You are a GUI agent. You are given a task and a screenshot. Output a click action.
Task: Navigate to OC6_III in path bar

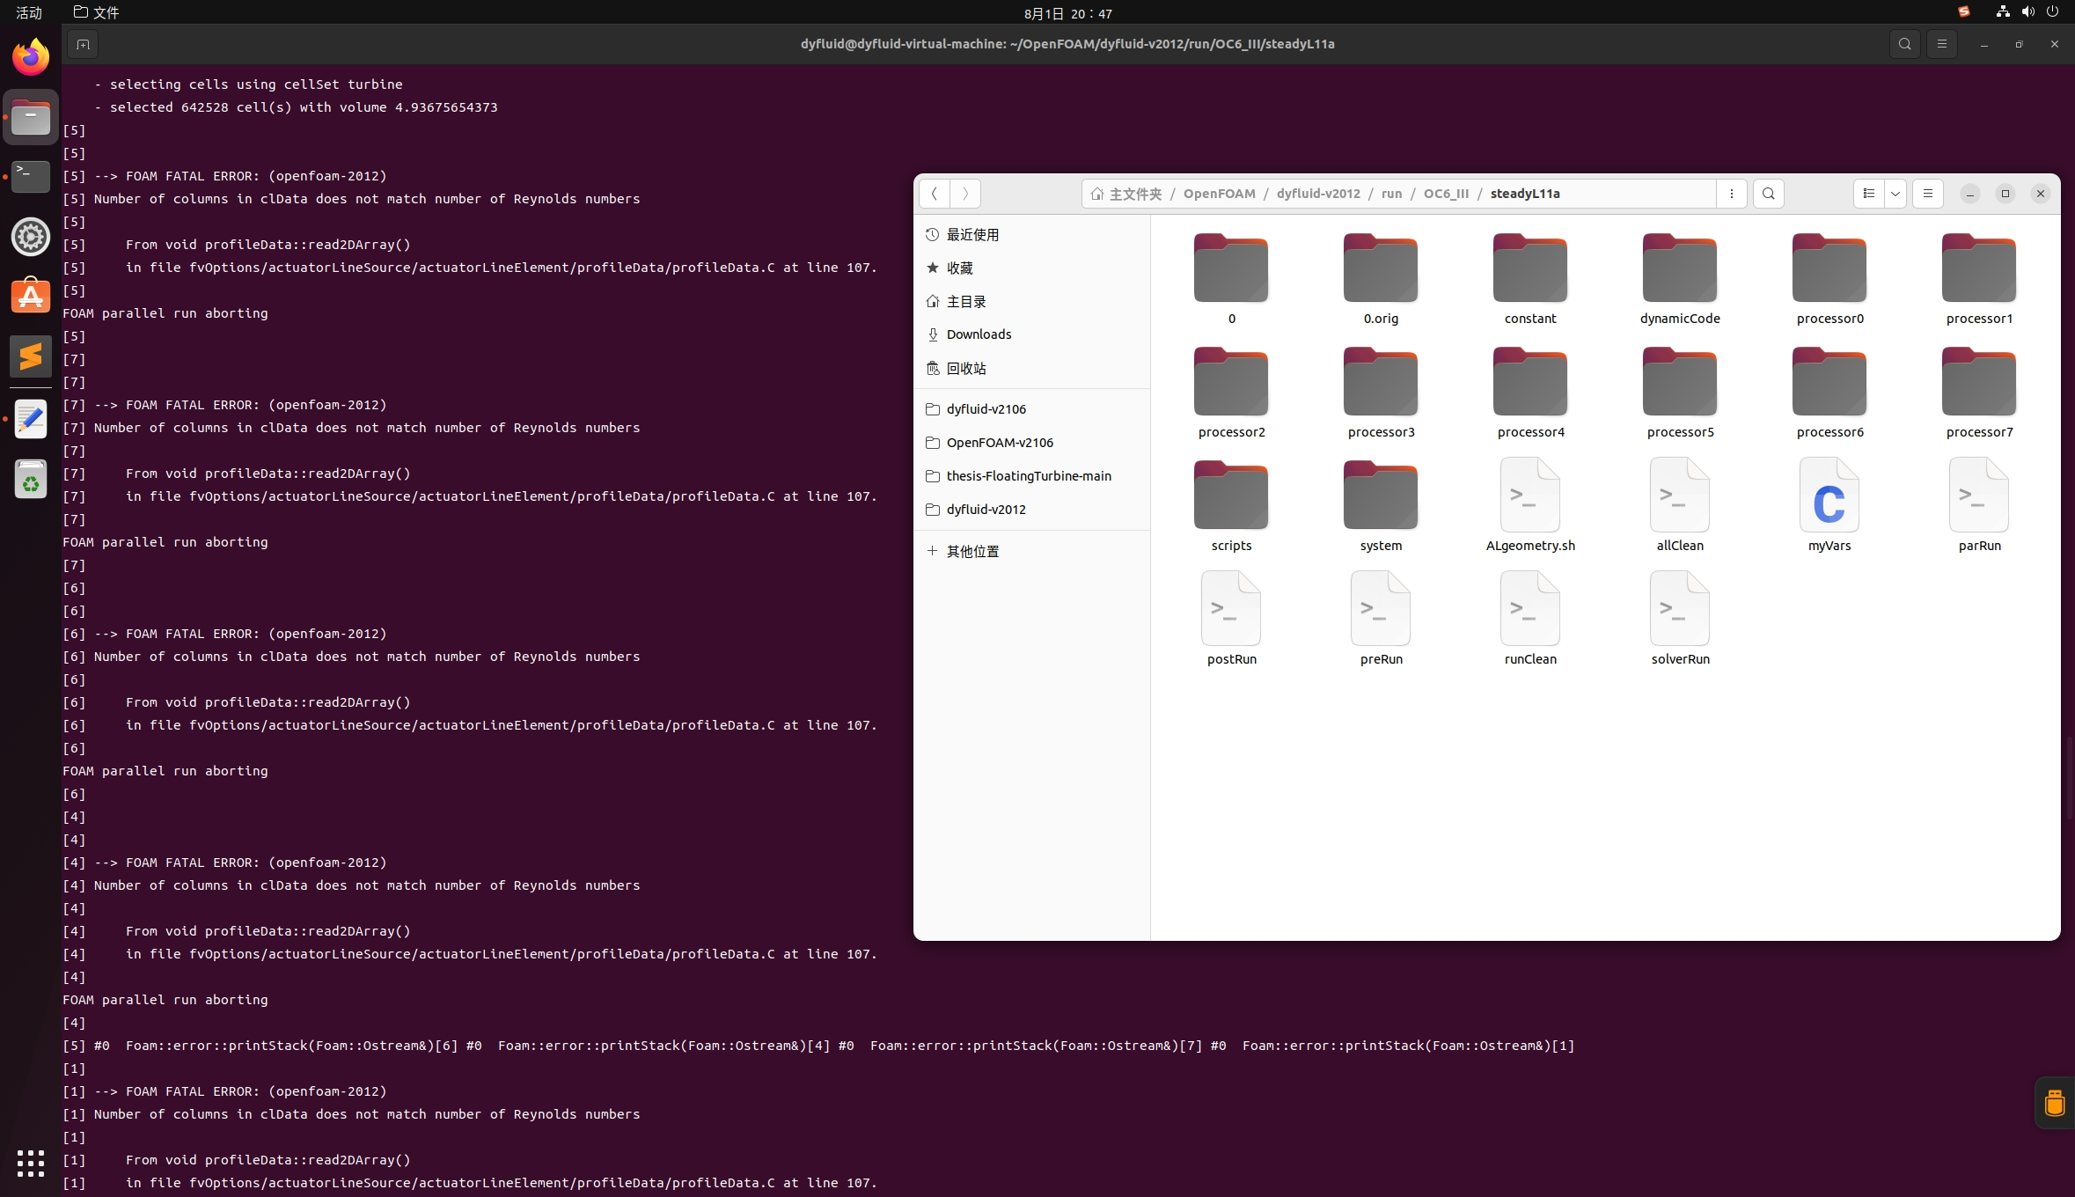1446,194
